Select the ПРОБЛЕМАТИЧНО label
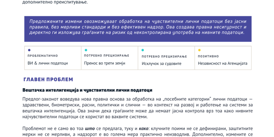Screen dimensions: 274x137 [42, 56]
